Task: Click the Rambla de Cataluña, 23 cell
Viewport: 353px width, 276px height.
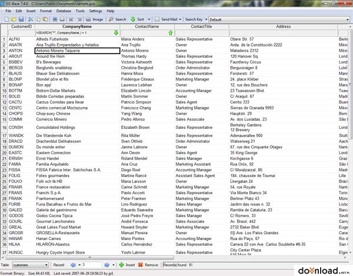Action: 283,210
